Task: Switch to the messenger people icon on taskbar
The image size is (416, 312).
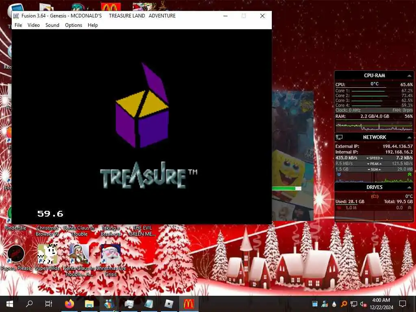Action: coord(109,304)
